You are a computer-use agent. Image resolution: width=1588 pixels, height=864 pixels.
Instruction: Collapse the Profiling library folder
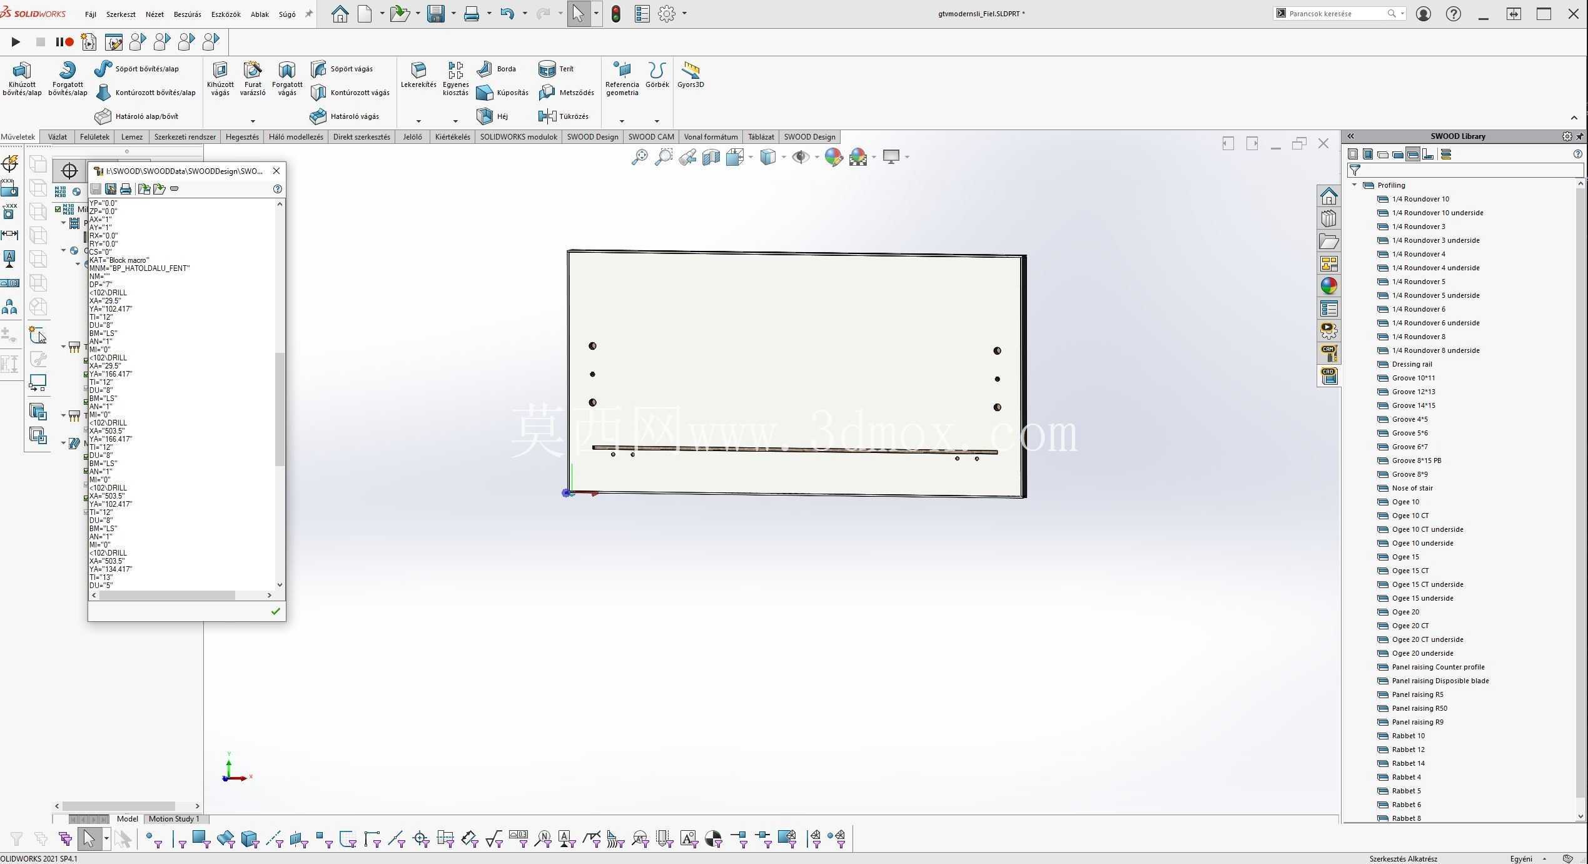[x=1355, y=185]
